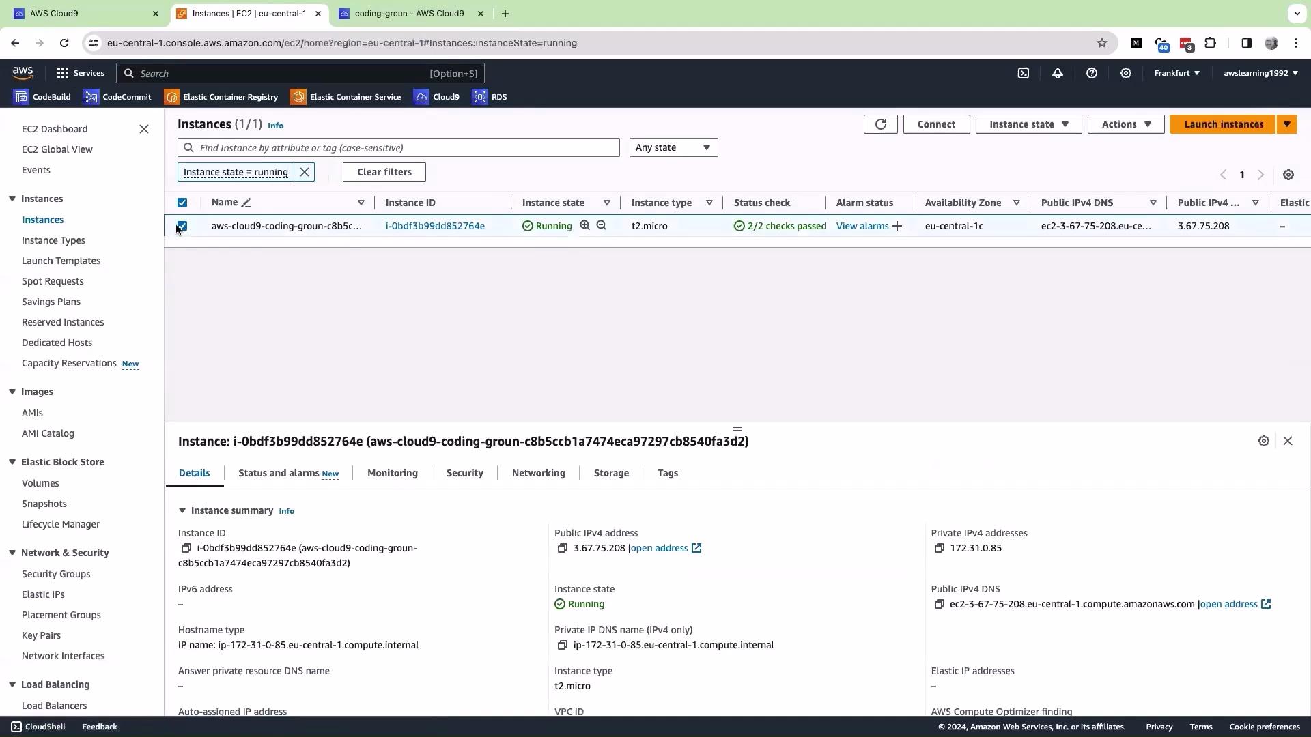Open the Any state dropdown

673,147
